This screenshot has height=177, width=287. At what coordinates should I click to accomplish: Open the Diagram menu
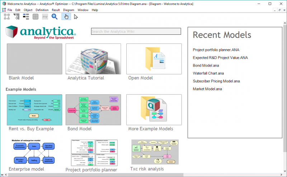(x=69, y=10)
